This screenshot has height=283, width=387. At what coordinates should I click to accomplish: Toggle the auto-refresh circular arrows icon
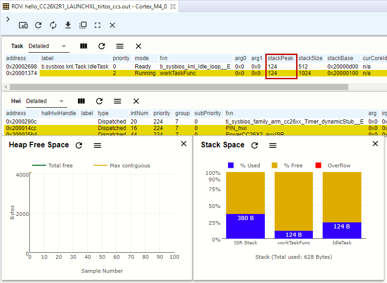[x=53, y=25]
